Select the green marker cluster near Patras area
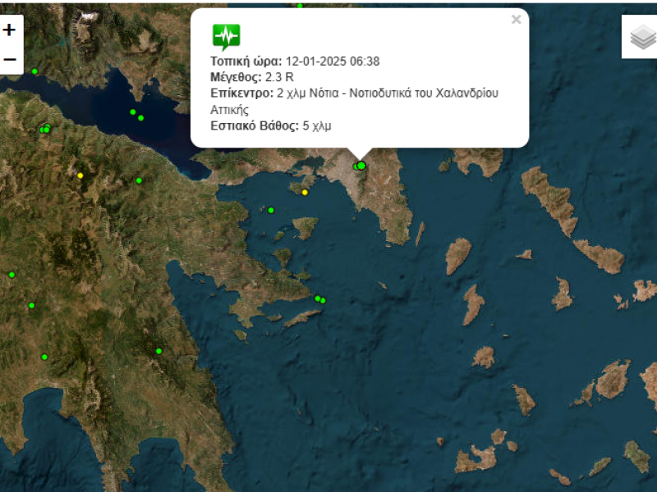This screenshot has width=657, height=492. [45, 129]
